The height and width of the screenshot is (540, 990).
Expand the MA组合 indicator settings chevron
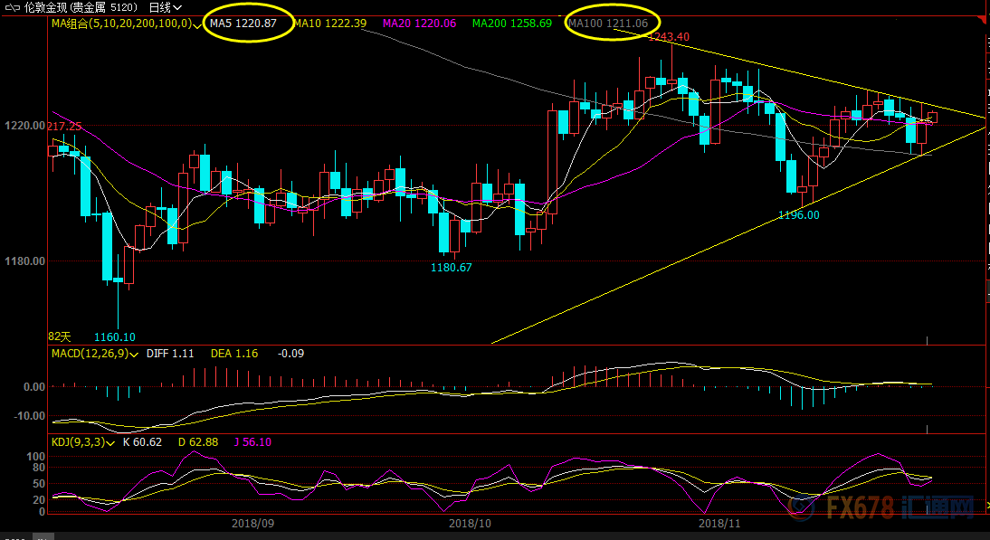196,24
